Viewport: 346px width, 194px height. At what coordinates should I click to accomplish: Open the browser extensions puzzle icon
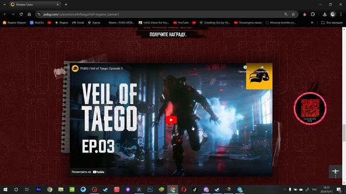(x=312, y=15)
